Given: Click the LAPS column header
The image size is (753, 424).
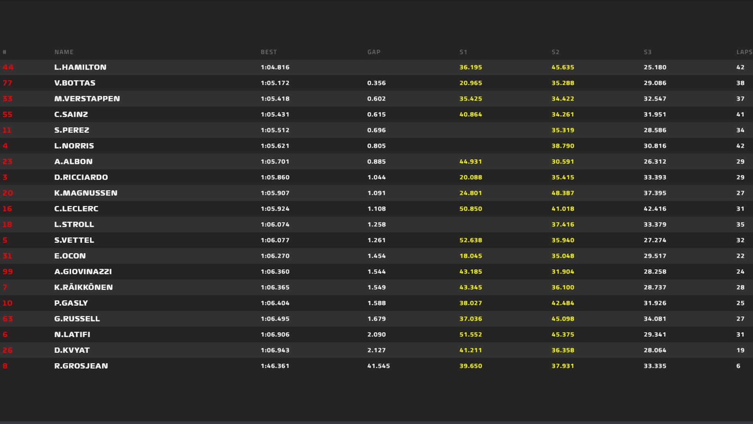Looking at the screenshot, I should pyautogui.click(x=744, y=52).
